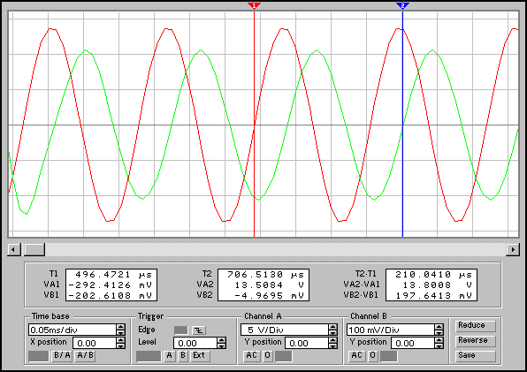This screenshot has height=372, width=527.
Task: Click the T2-T1 value 210.0410 µs
Action: (x=433, y=274)
